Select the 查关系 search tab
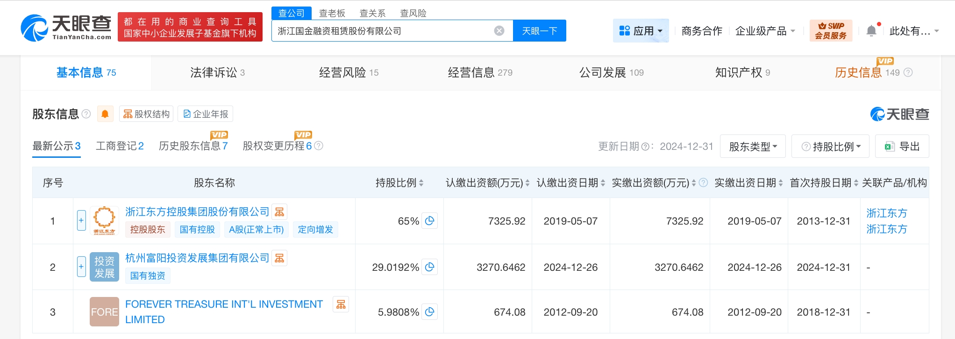955x339 pixels. click(x=373, y=13)
